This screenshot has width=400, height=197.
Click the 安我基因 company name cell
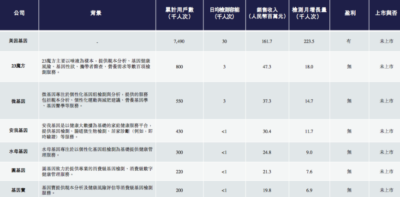click(18, 131)
